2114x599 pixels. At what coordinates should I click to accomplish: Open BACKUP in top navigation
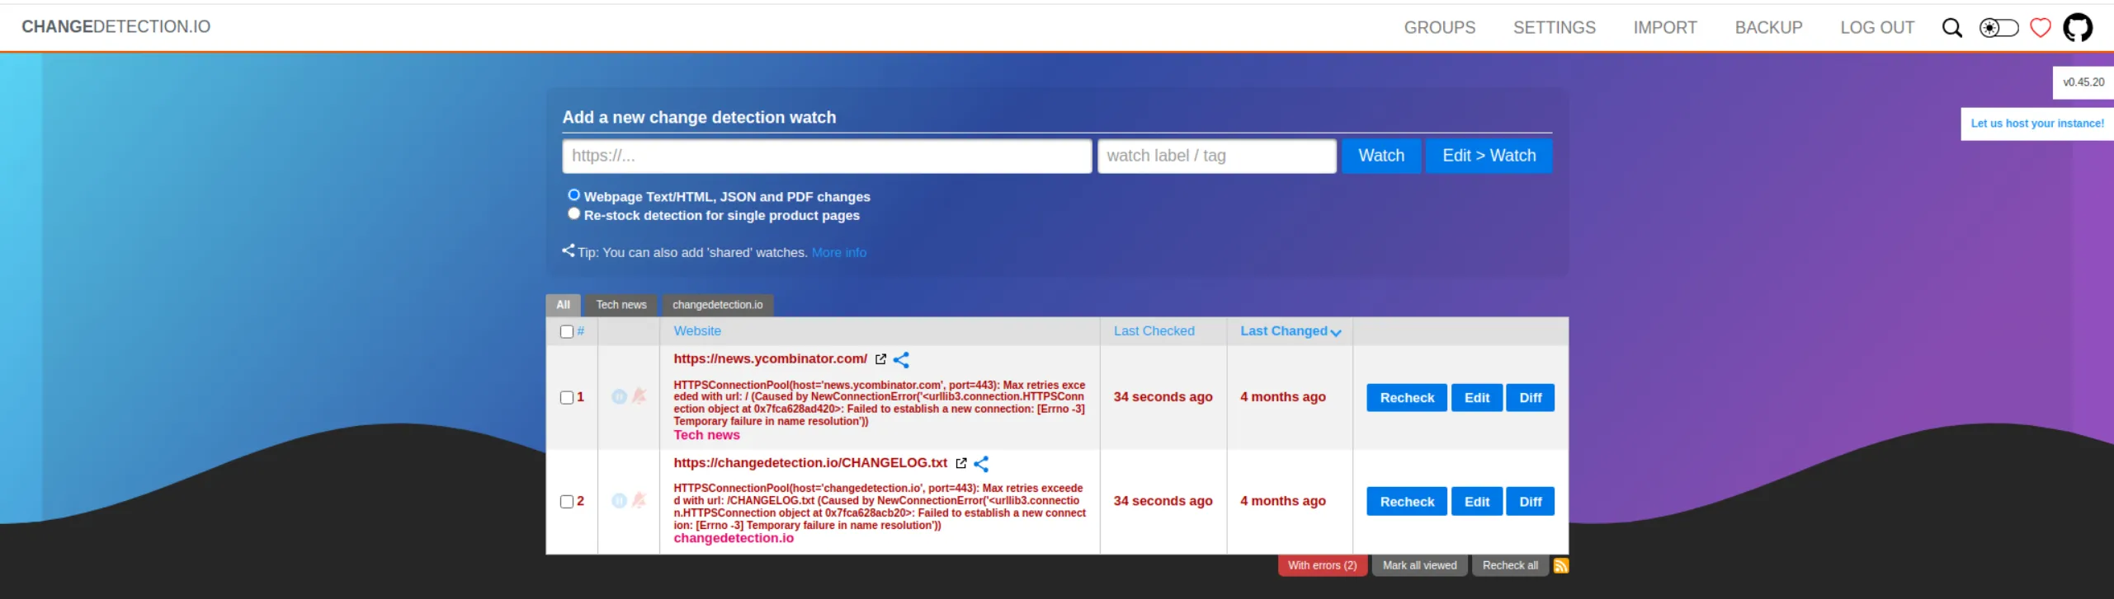tap(1768, 27)
